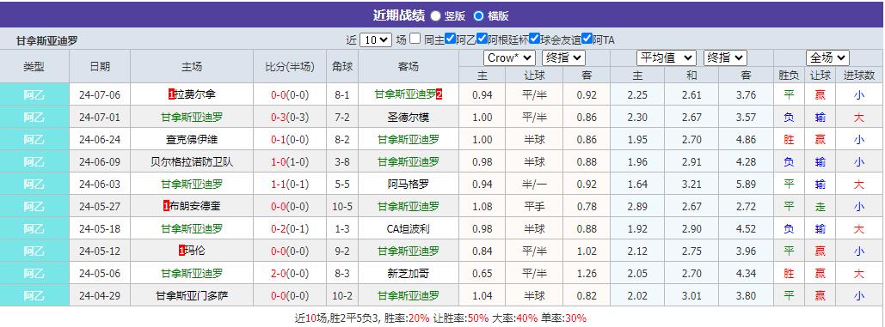Screen dimensions: 885x327
Task: Open the 终指 dropdown beside 平均值
Action: point(725,58)
